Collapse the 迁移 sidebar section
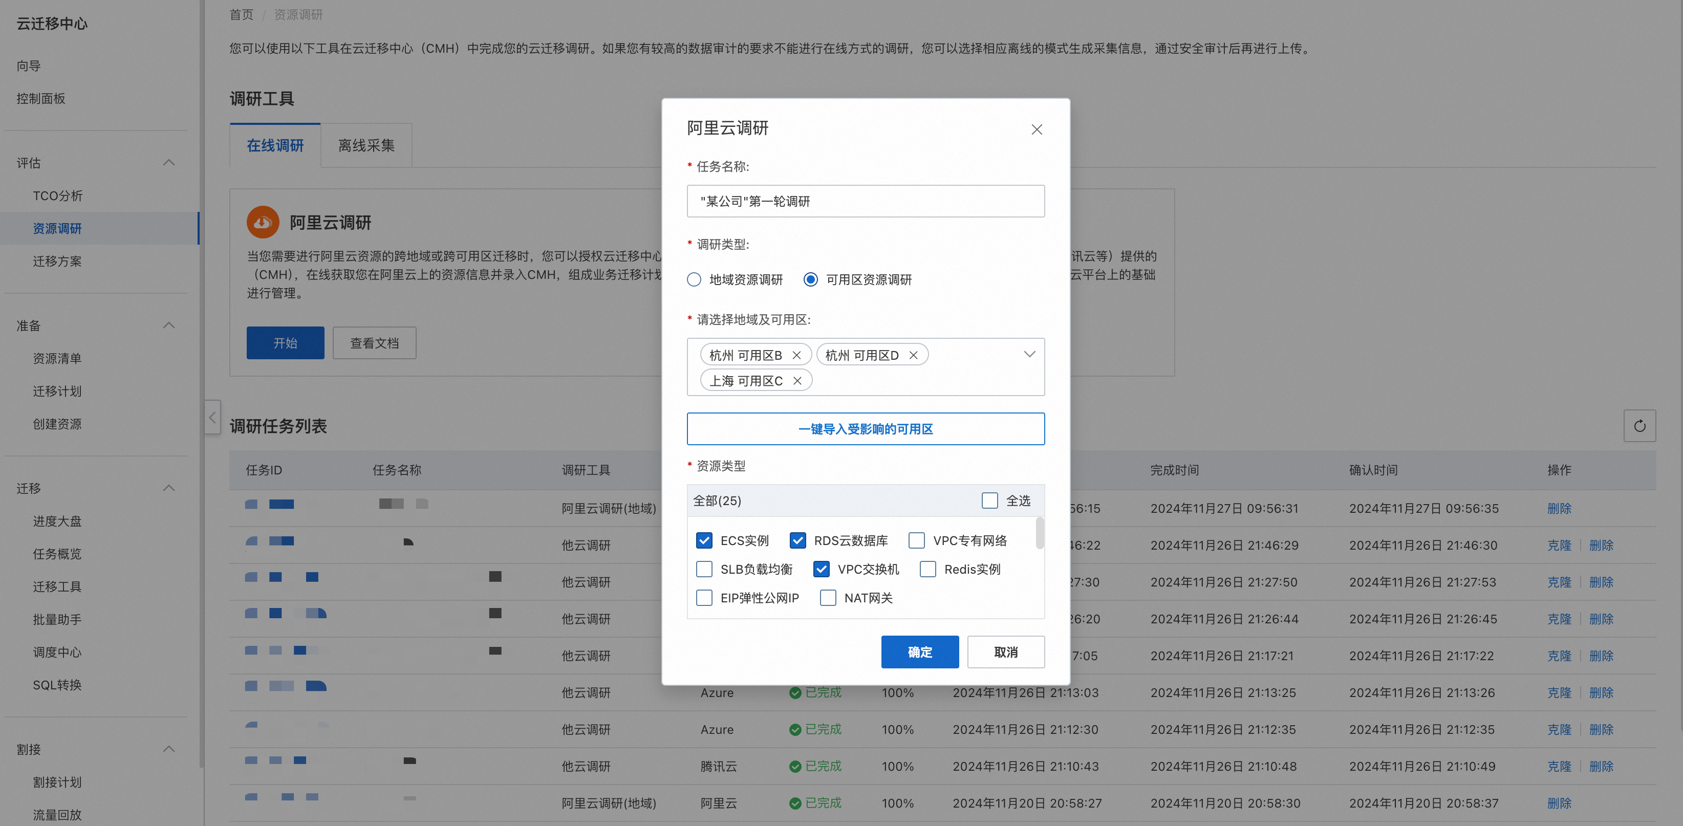The image size is (1683, 826). pyautogui.click(x=168, y=488)
